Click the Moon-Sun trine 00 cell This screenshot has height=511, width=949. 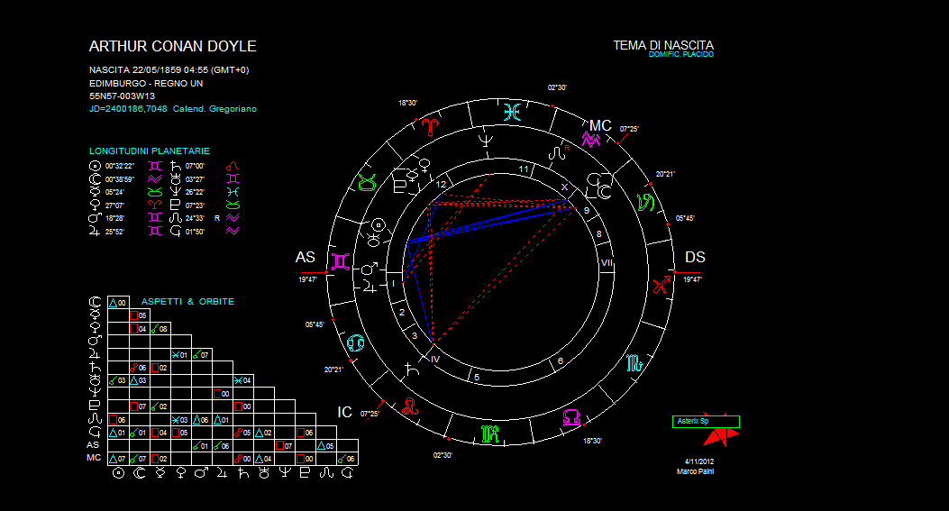(x=118, y=302)
